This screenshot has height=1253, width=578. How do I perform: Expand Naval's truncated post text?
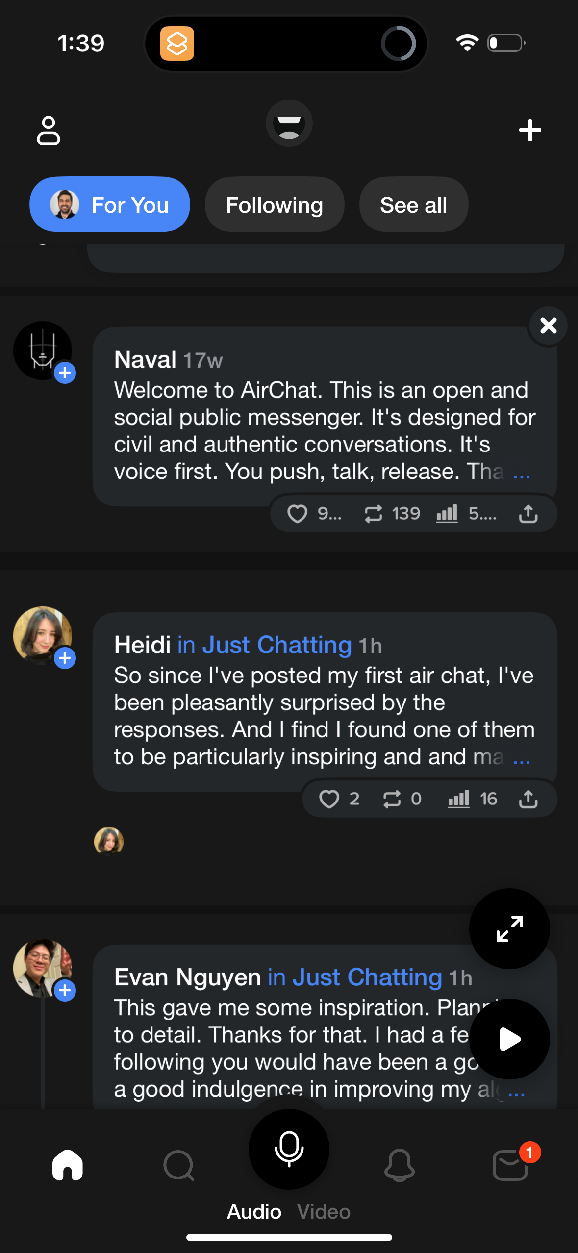pos(522,473)
